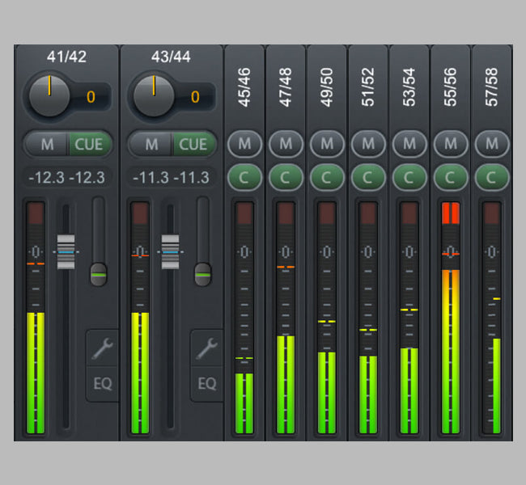Mute channel 45/46

(x=244, y=144)
